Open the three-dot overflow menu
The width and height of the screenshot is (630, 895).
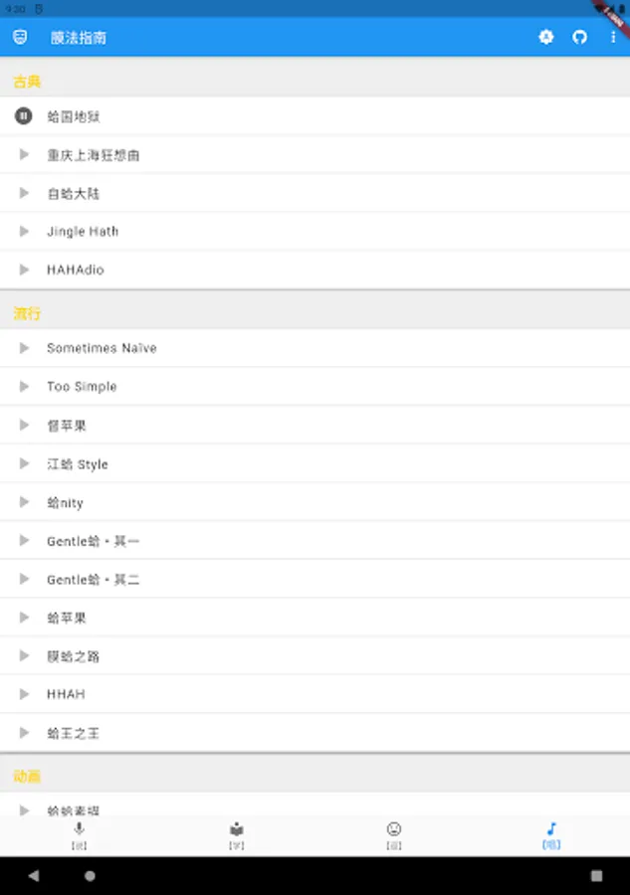(x=613, y=37)
